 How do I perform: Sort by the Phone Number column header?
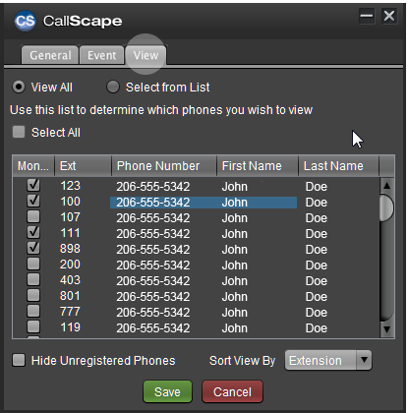coord(164,166)
